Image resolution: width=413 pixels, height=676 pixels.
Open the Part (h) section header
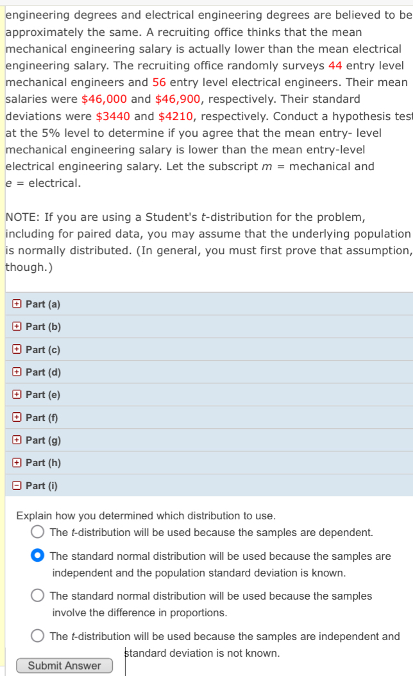44,462
